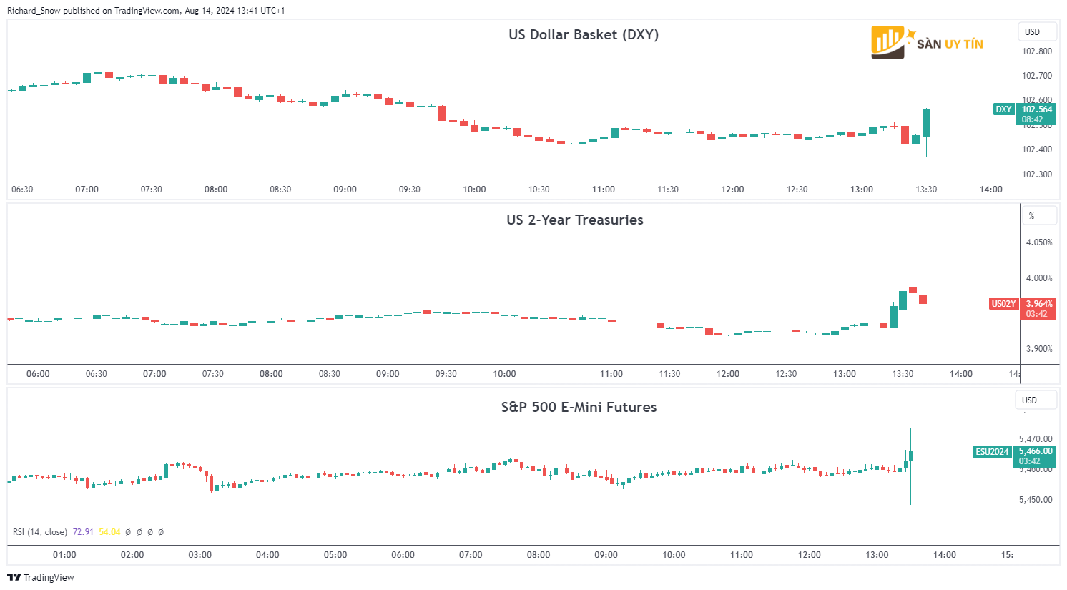
Task: Click the 09:00 label on the S&P time axis
Action: coord(606,555)
